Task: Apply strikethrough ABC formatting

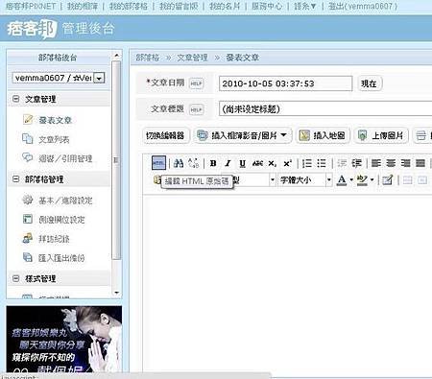Action: (257, 163)
